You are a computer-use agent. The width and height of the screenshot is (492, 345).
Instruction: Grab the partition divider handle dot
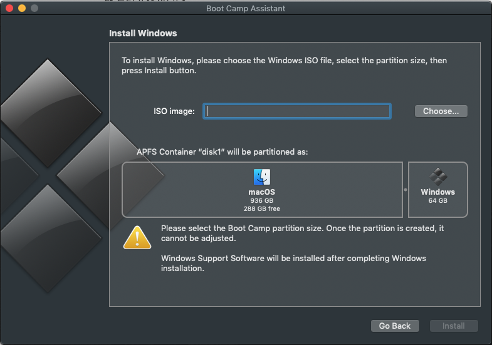[x=406, y=190]
